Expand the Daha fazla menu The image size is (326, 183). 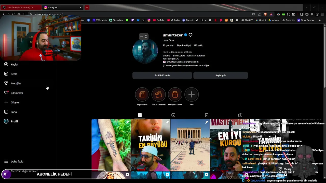[14, 162]
